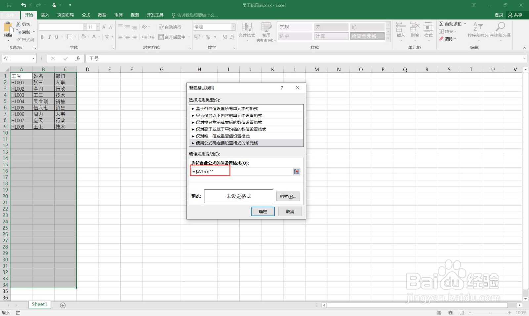Viewport: 529px width, 316px height.
Task: Open the File (文件) tab
Action: click(x=10, y=15)
